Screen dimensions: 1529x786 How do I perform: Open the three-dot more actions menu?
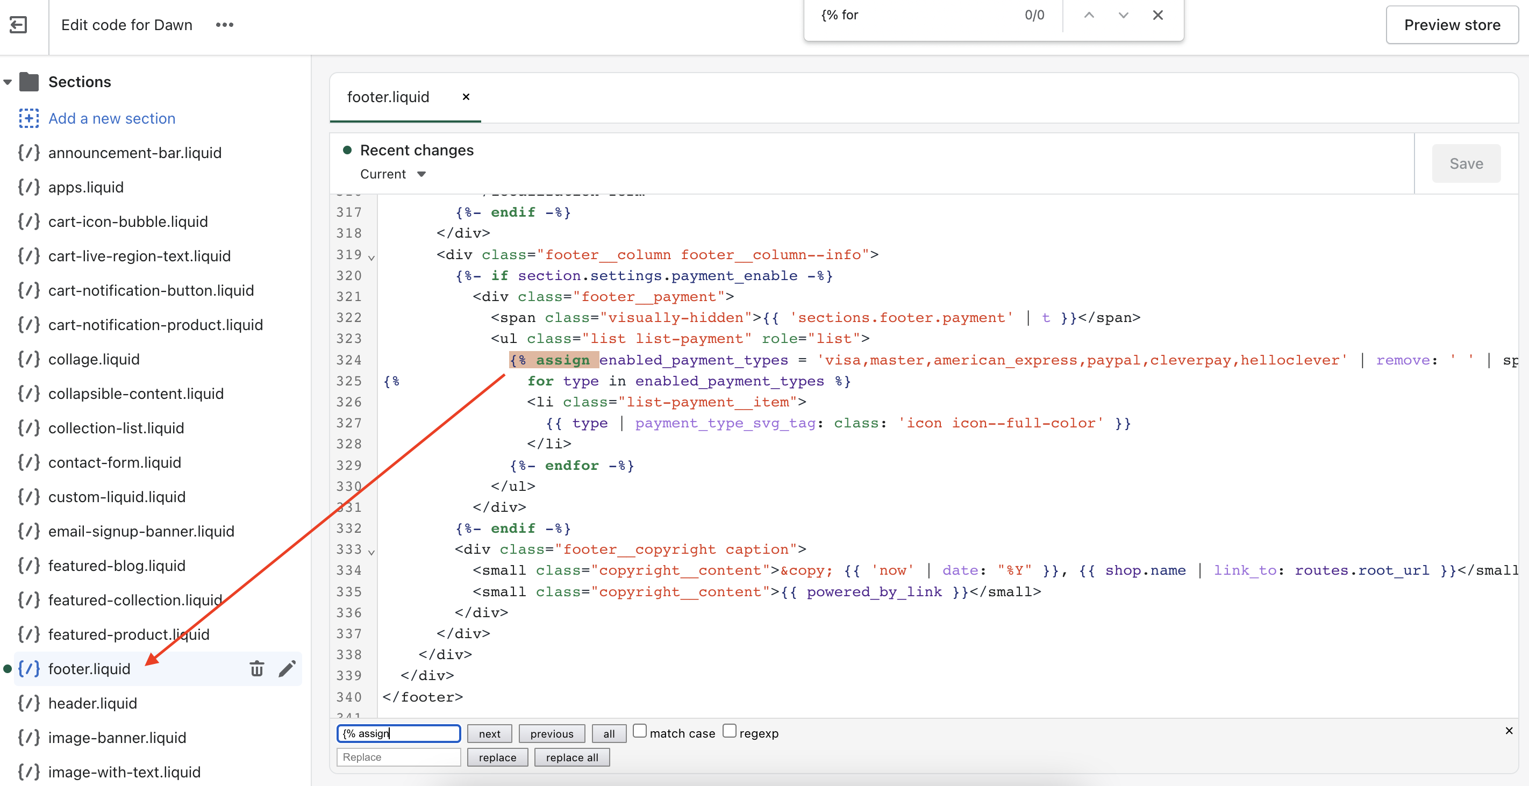tap(224, 24)
